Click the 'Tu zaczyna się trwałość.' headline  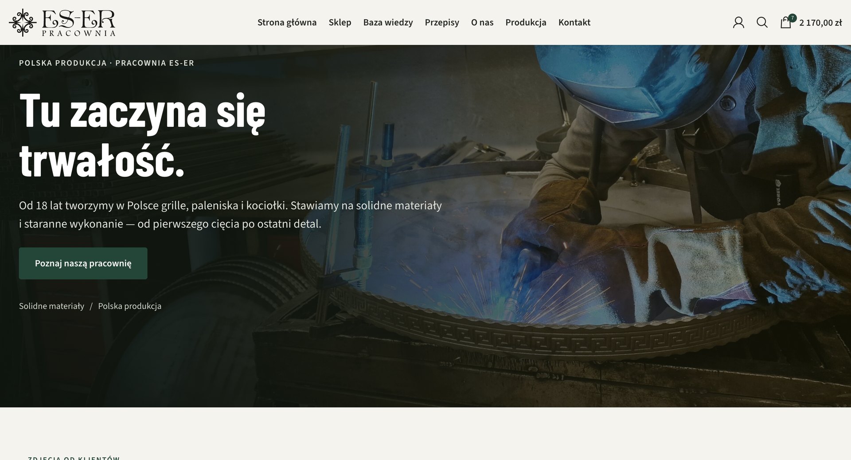142,135
